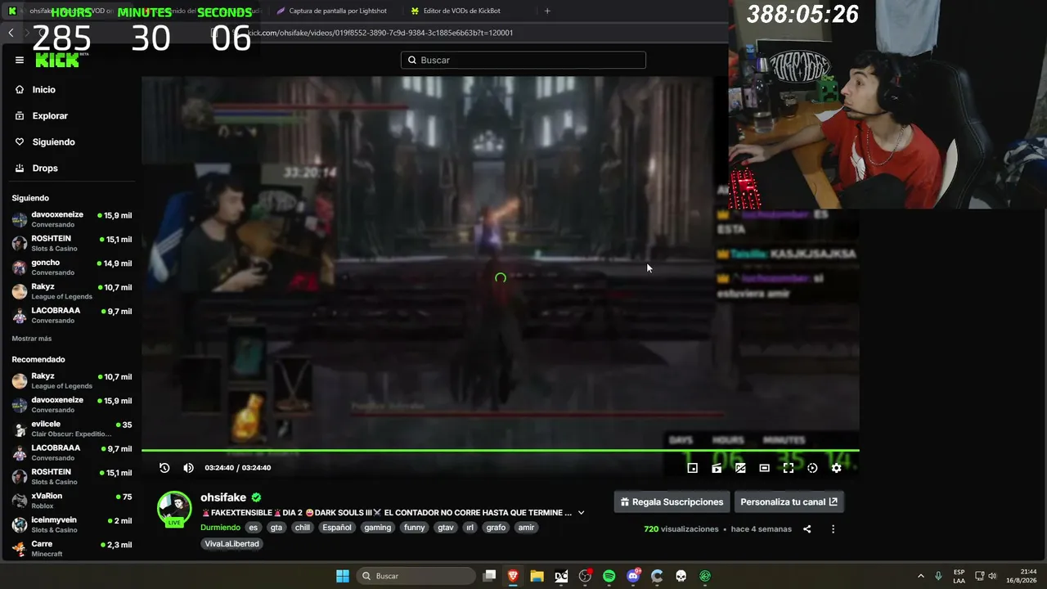Click the rewind replay icon in player
This screenshot has width=1047, height=589.
[x=164, y=468]
